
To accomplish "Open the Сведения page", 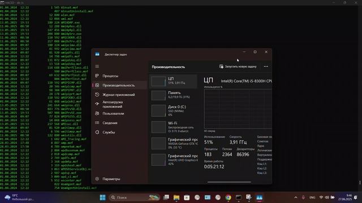I will (119, 123).
